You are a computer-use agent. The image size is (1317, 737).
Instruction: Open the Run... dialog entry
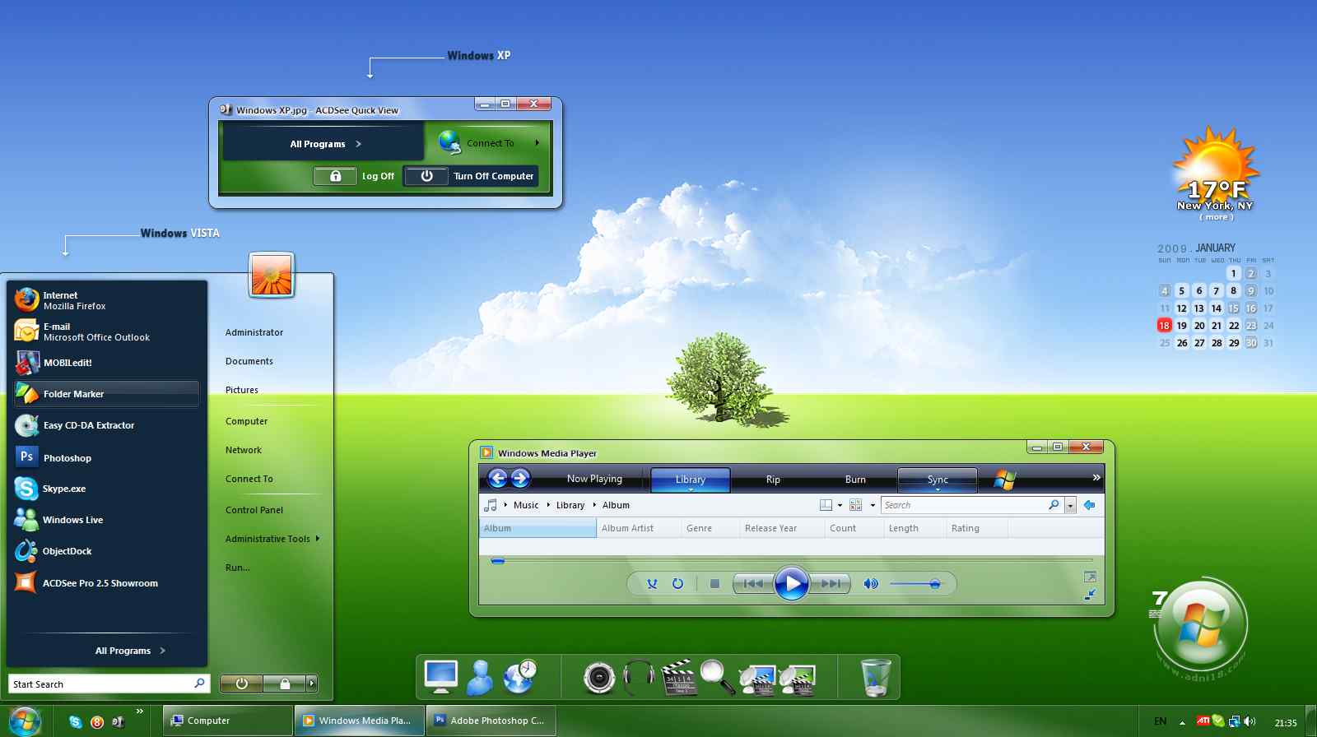pyautogui.click(x=238, y=568)
